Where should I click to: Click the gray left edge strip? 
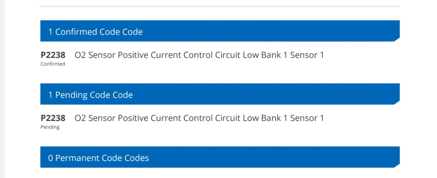(x=2, y=89)
